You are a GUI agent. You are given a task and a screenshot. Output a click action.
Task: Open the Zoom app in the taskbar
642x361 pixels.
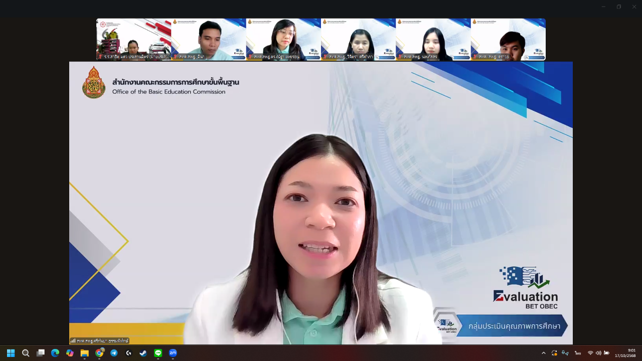coord(173,353)
